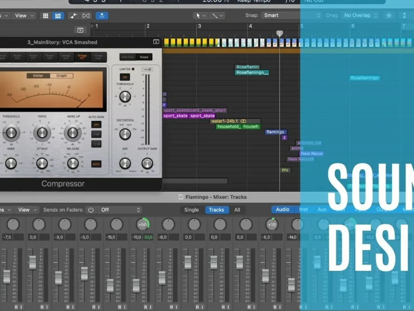Open the View menu in tracks toolbar

(x=24, y=16)
